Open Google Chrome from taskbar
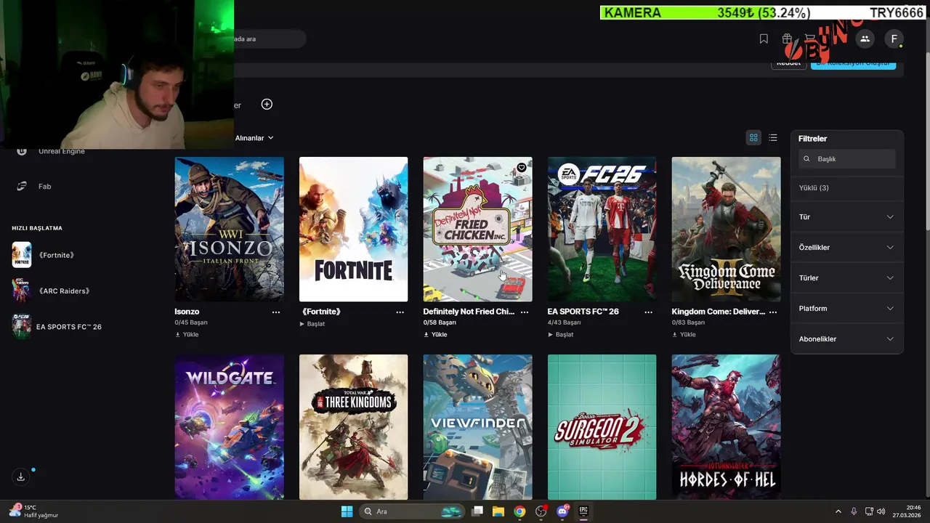This screenshot has width=930, height=523. 519,511
